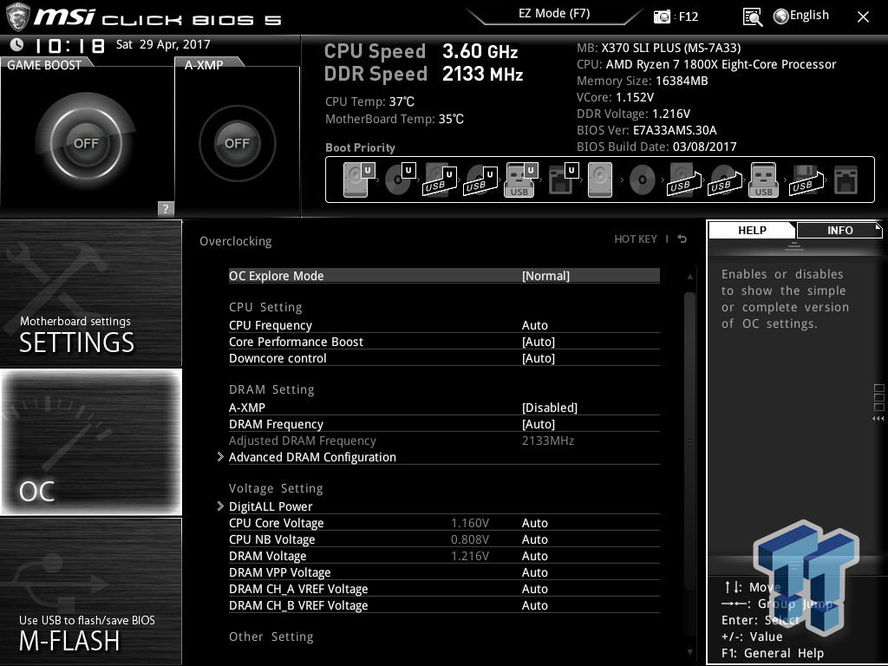Image resolution: width=888 pixels, height=666 pixels.
Task: Select the USB floppy boot device icon
Action: click(806, 180)
